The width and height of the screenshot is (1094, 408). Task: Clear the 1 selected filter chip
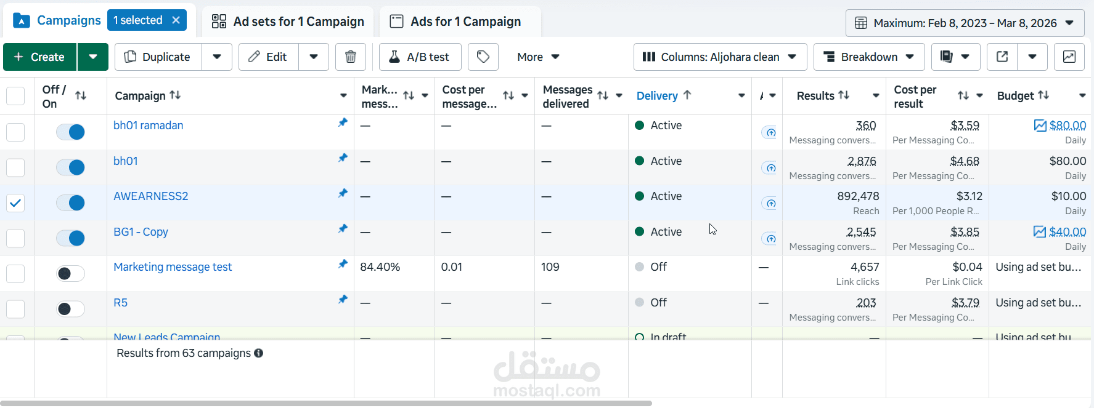[176, 20]
